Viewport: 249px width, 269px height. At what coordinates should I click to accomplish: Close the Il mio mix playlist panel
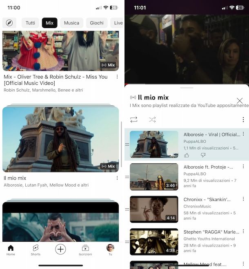click(240, 101)
